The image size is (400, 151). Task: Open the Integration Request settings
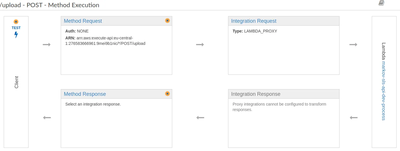(x=254, y=21)
